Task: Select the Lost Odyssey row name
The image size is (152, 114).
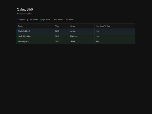Action: (23, 41)
